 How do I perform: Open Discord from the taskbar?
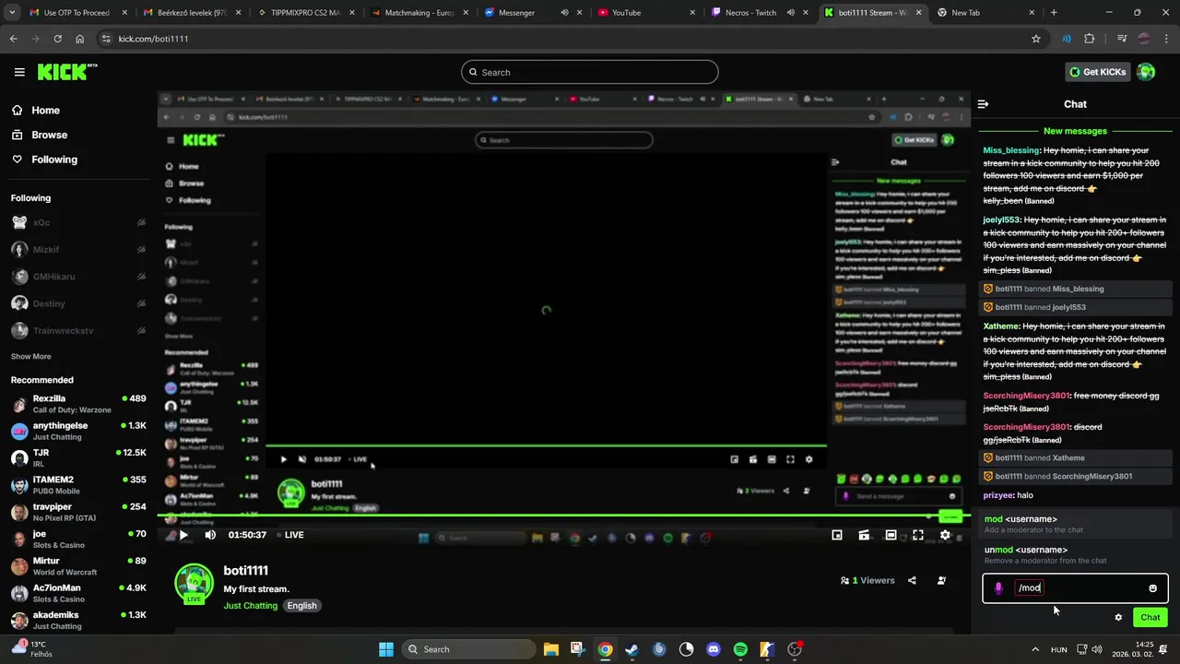tap(713, 649)
